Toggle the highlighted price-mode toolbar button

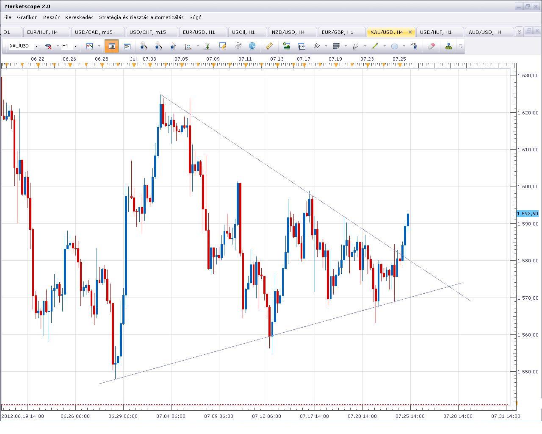point(112,46)
